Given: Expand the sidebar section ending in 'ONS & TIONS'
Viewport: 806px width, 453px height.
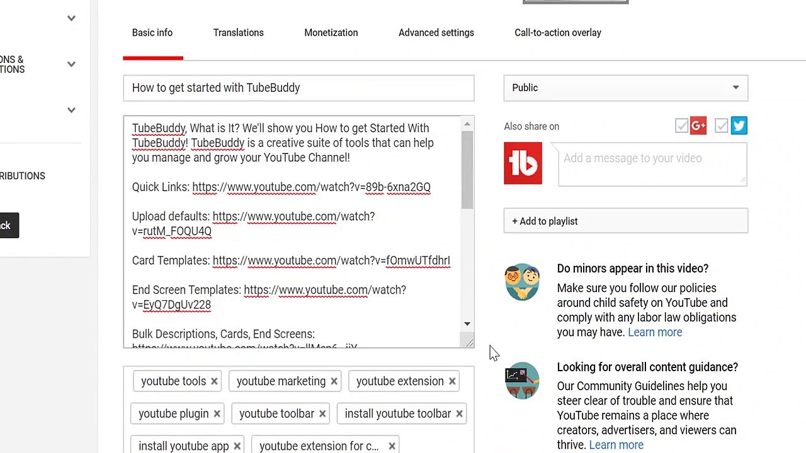Looking at the screenshot, I should point(71,64).
